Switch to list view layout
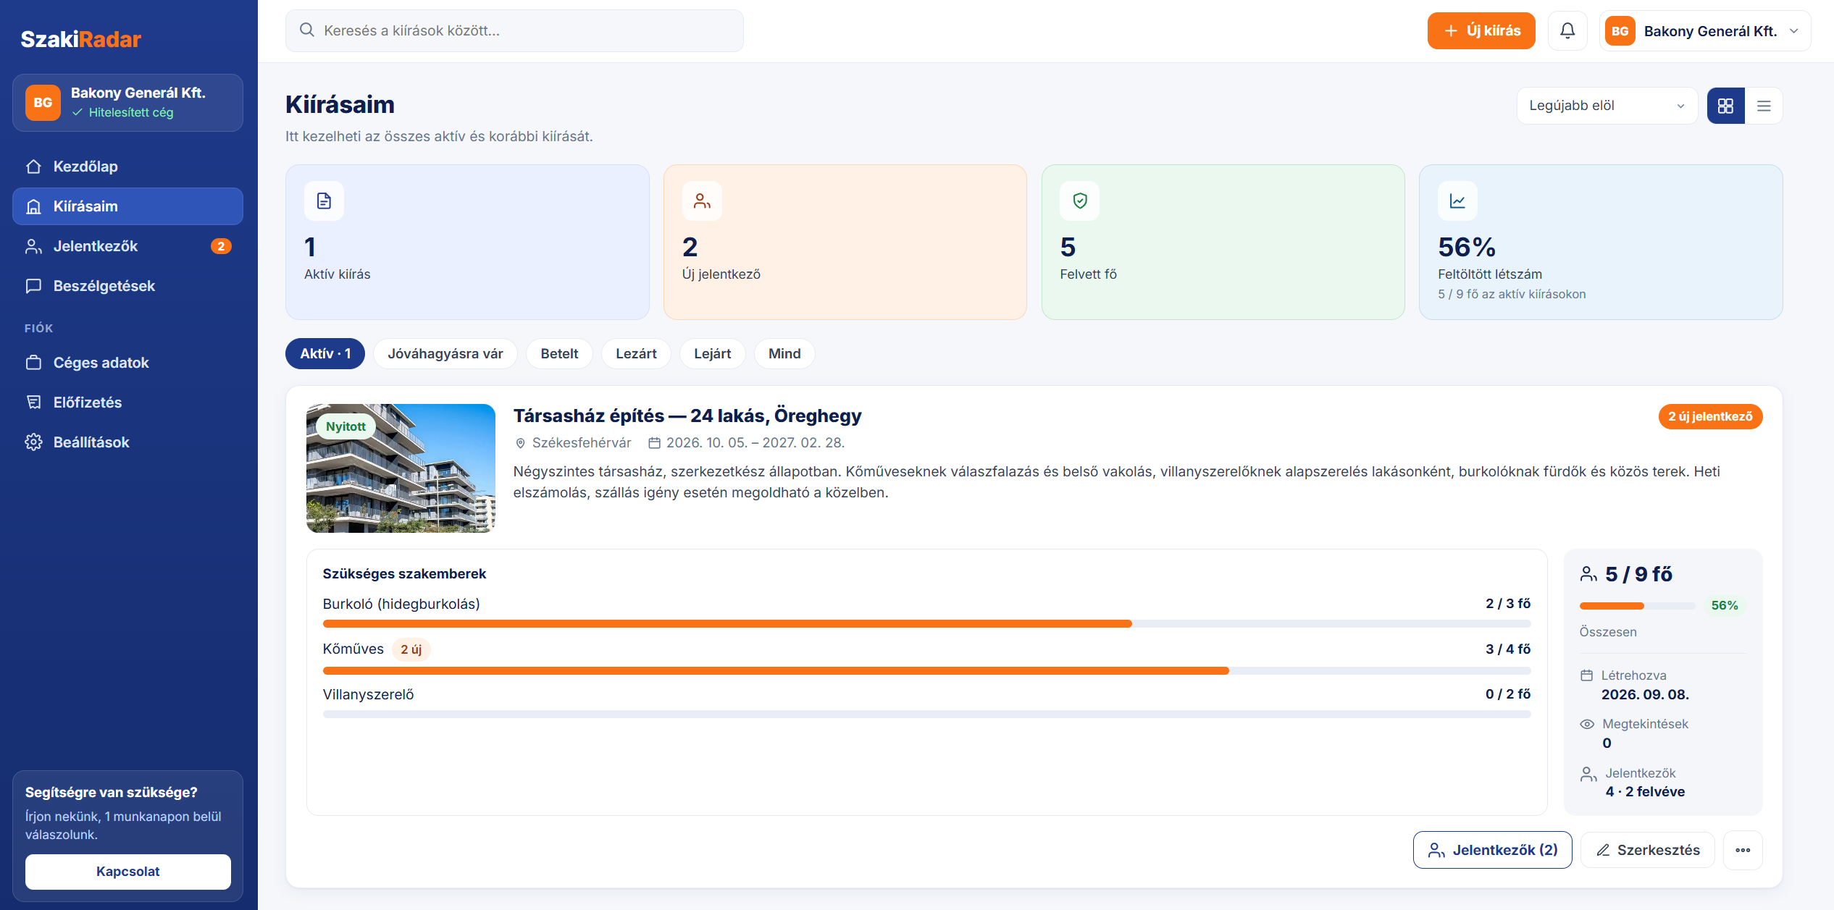The width and height of the screenshot is (1834, 910). tap(1764, 106)
